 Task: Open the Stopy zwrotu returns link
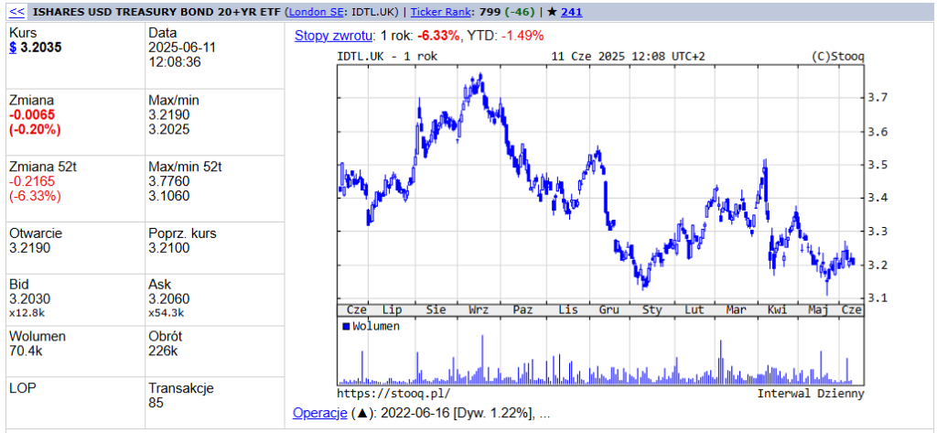(333, 36)
